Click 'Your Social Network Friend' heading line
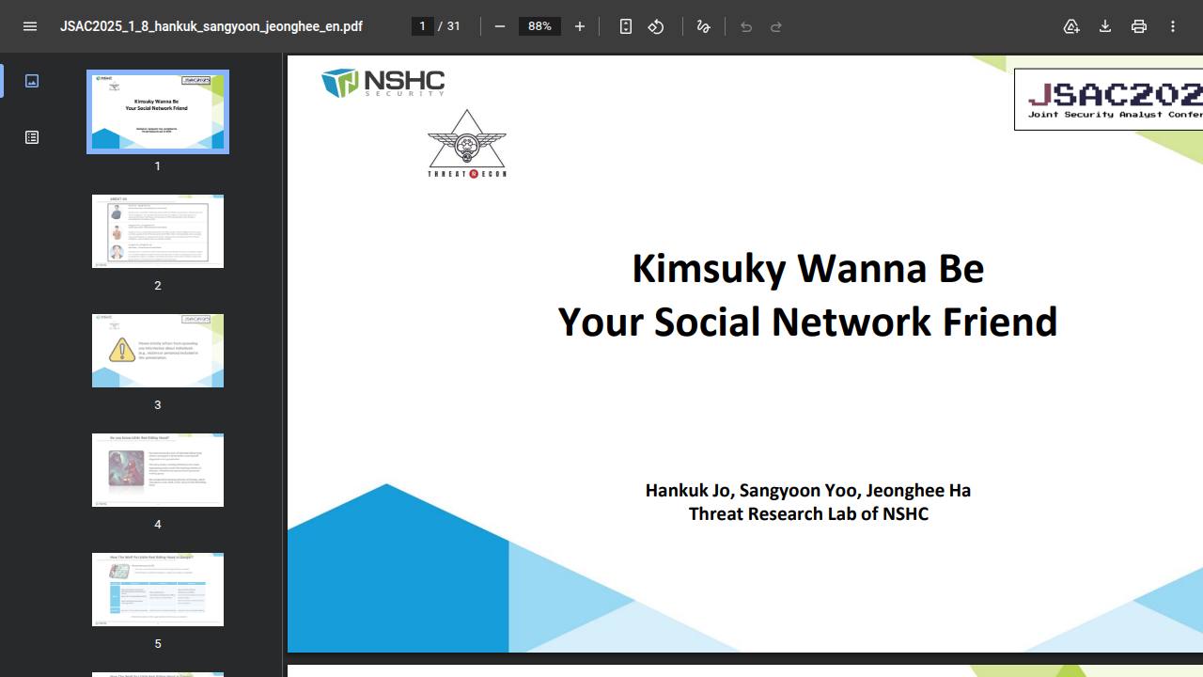 click(808, 322)
